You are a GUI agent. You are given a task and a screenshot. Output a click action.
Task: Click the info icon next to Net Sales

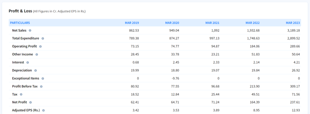click(x=30, y=31)
